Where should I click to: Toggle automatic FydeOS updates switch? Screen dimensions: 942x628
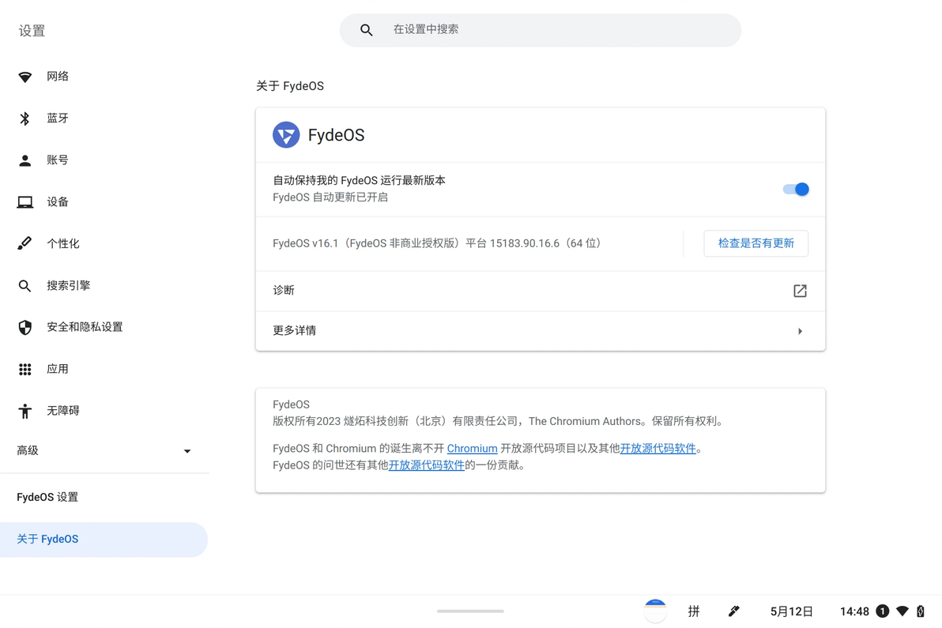click(x=796, y=189)
